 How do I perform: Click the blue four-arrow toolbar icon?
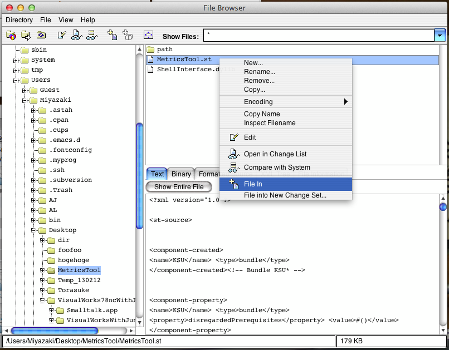(148, 35)
